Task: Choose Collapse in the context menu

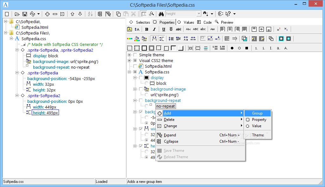Action: coord(200,141)
